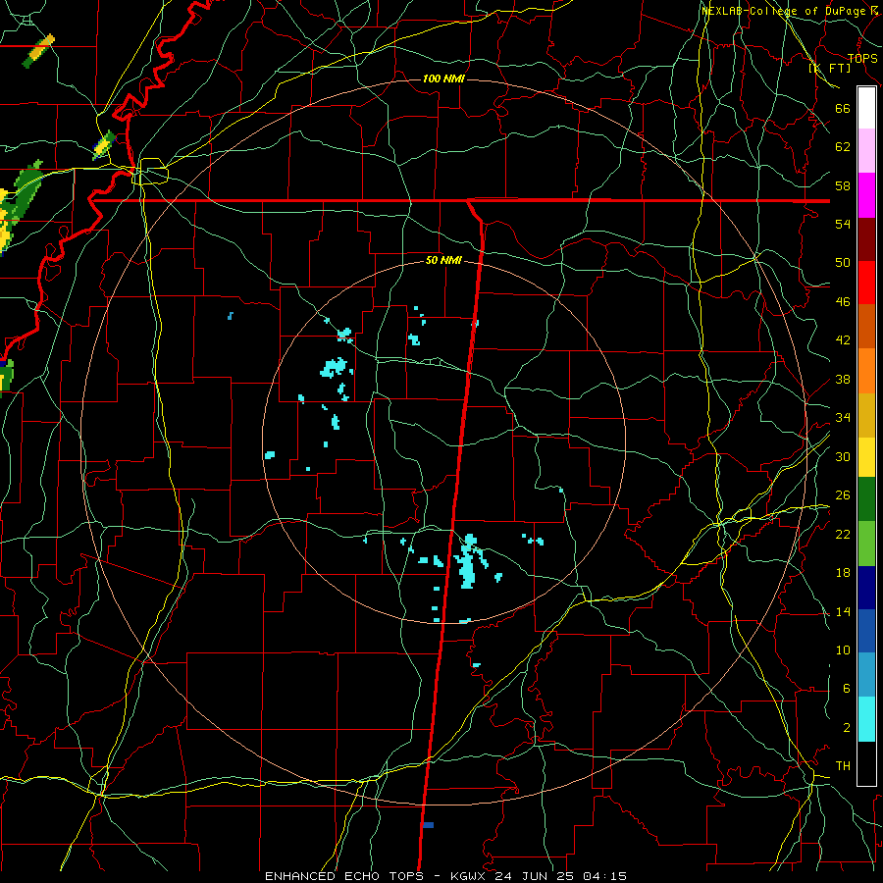This screenshot has height=883, width=883.
Task: Click the legend value '22'
Action: coord(843,534)
